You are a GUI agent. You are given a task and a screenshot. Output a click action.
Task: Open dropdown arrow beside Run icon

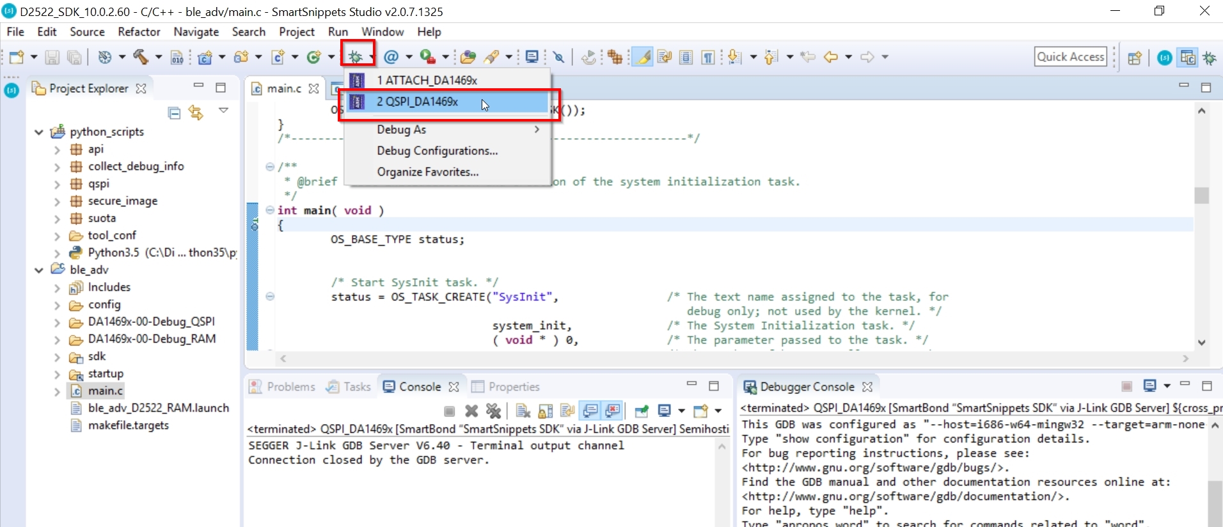(445, 57)
